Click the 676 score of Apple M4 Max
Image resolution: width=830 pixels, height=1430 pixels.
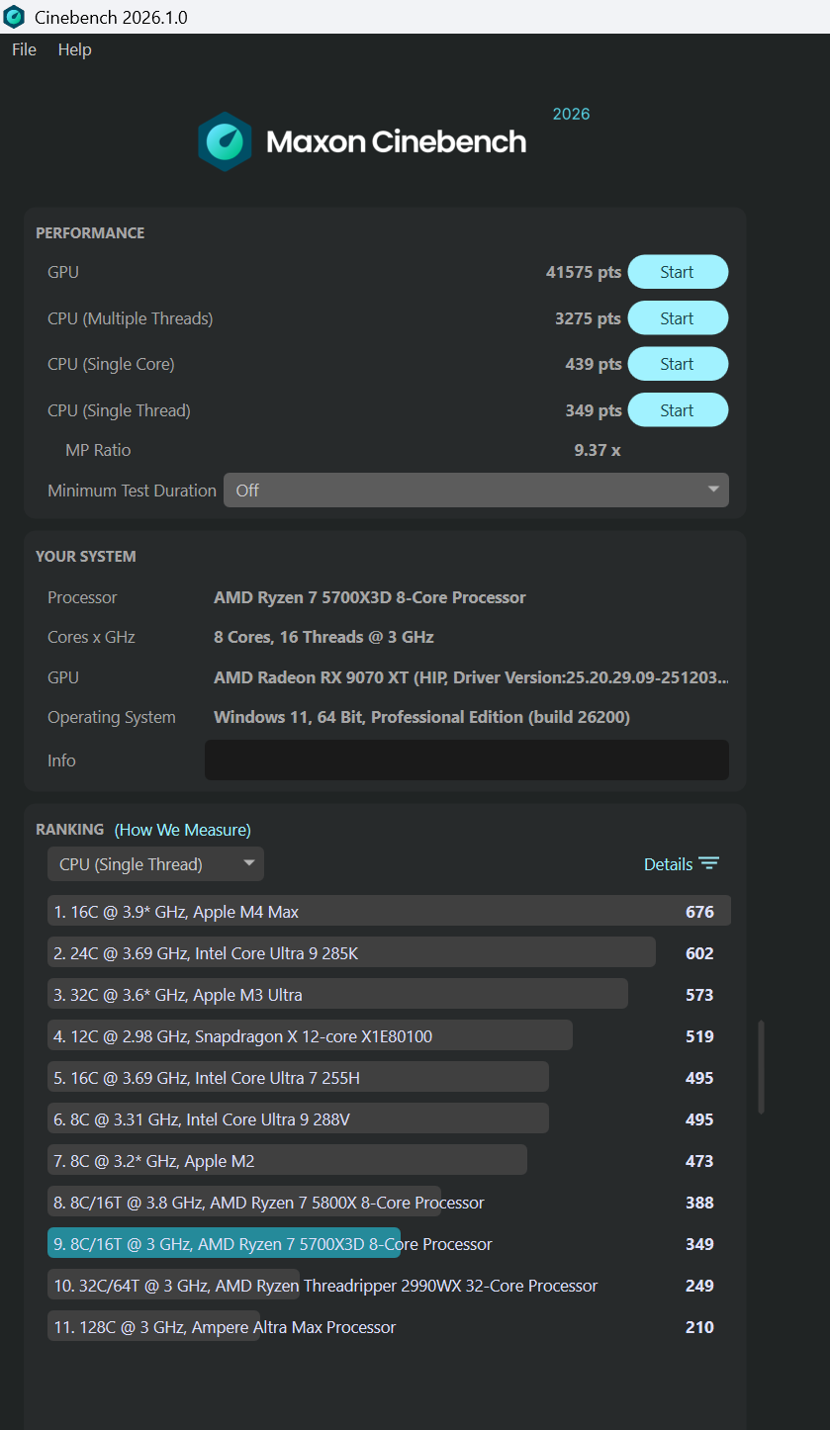pos(699,912)
